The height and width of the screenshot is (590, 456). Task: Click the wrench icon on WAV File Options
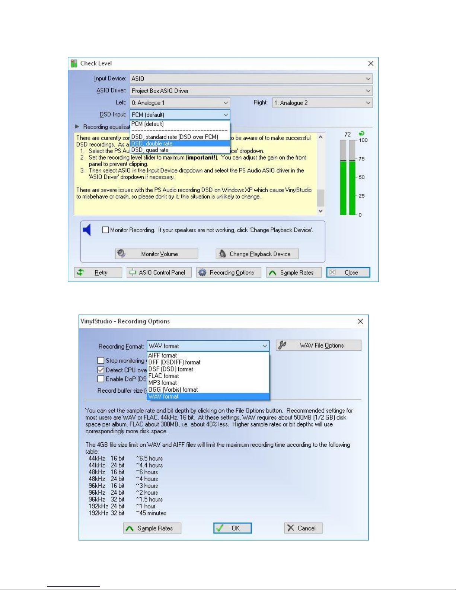pyautogui.click(x=283, y=345)
